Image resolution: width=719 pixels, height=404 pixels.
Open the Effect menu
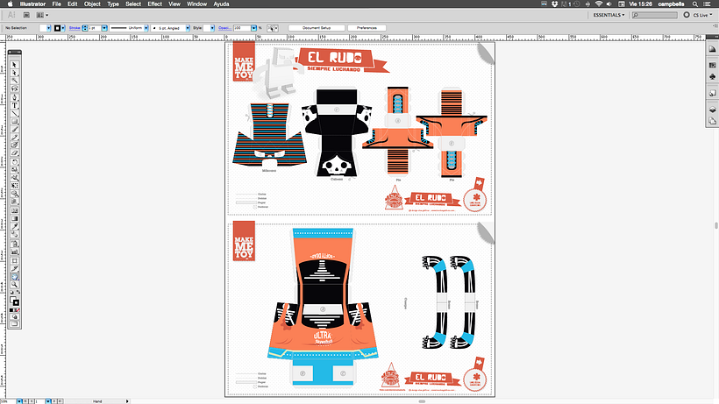click(154, 4)
